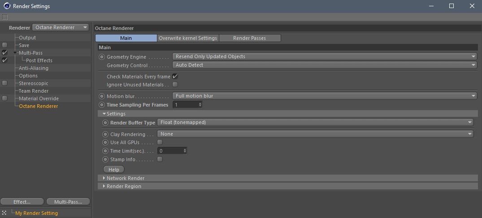The width and height of the screenshot is (482, 218).
Task: Select Octane Renderer in the settings tree
Action: pyautogui.click(x=39, y=106)
